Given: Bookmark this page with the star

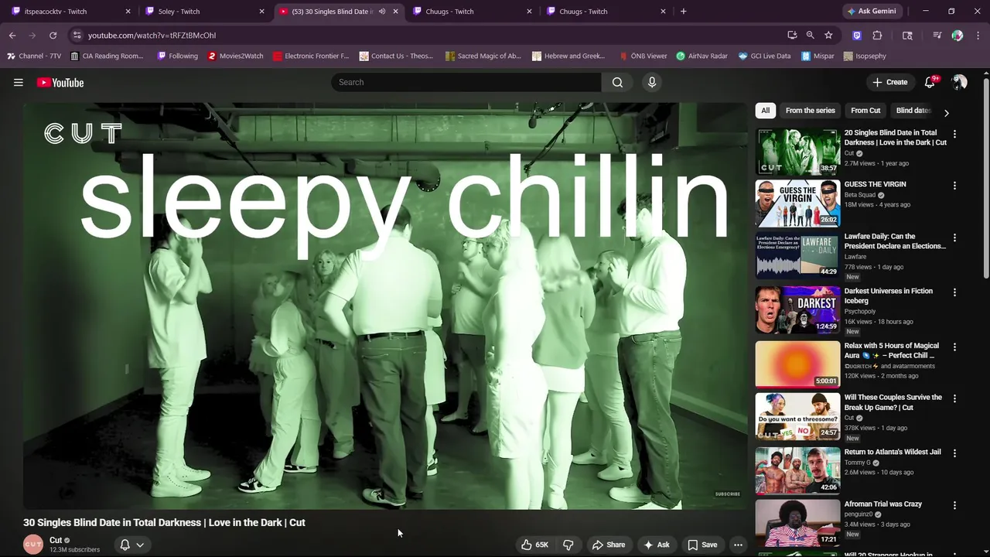Looking at the screenshot, I should click(828, 35).
